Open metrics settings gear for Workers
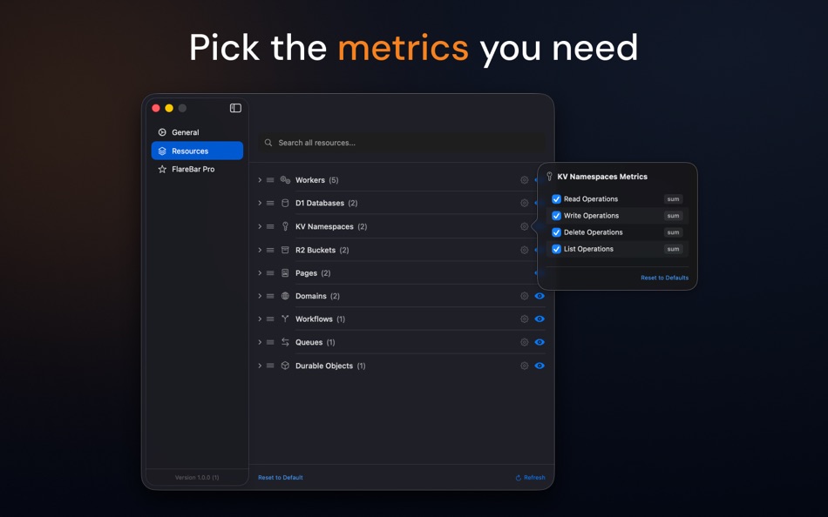Screen dimensions: 828x517 (525, 180)
